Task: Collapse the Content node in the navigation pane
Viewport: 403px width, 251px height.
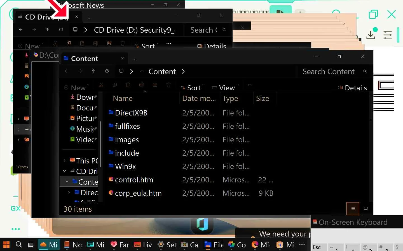Action: click(x=67, y=182)
